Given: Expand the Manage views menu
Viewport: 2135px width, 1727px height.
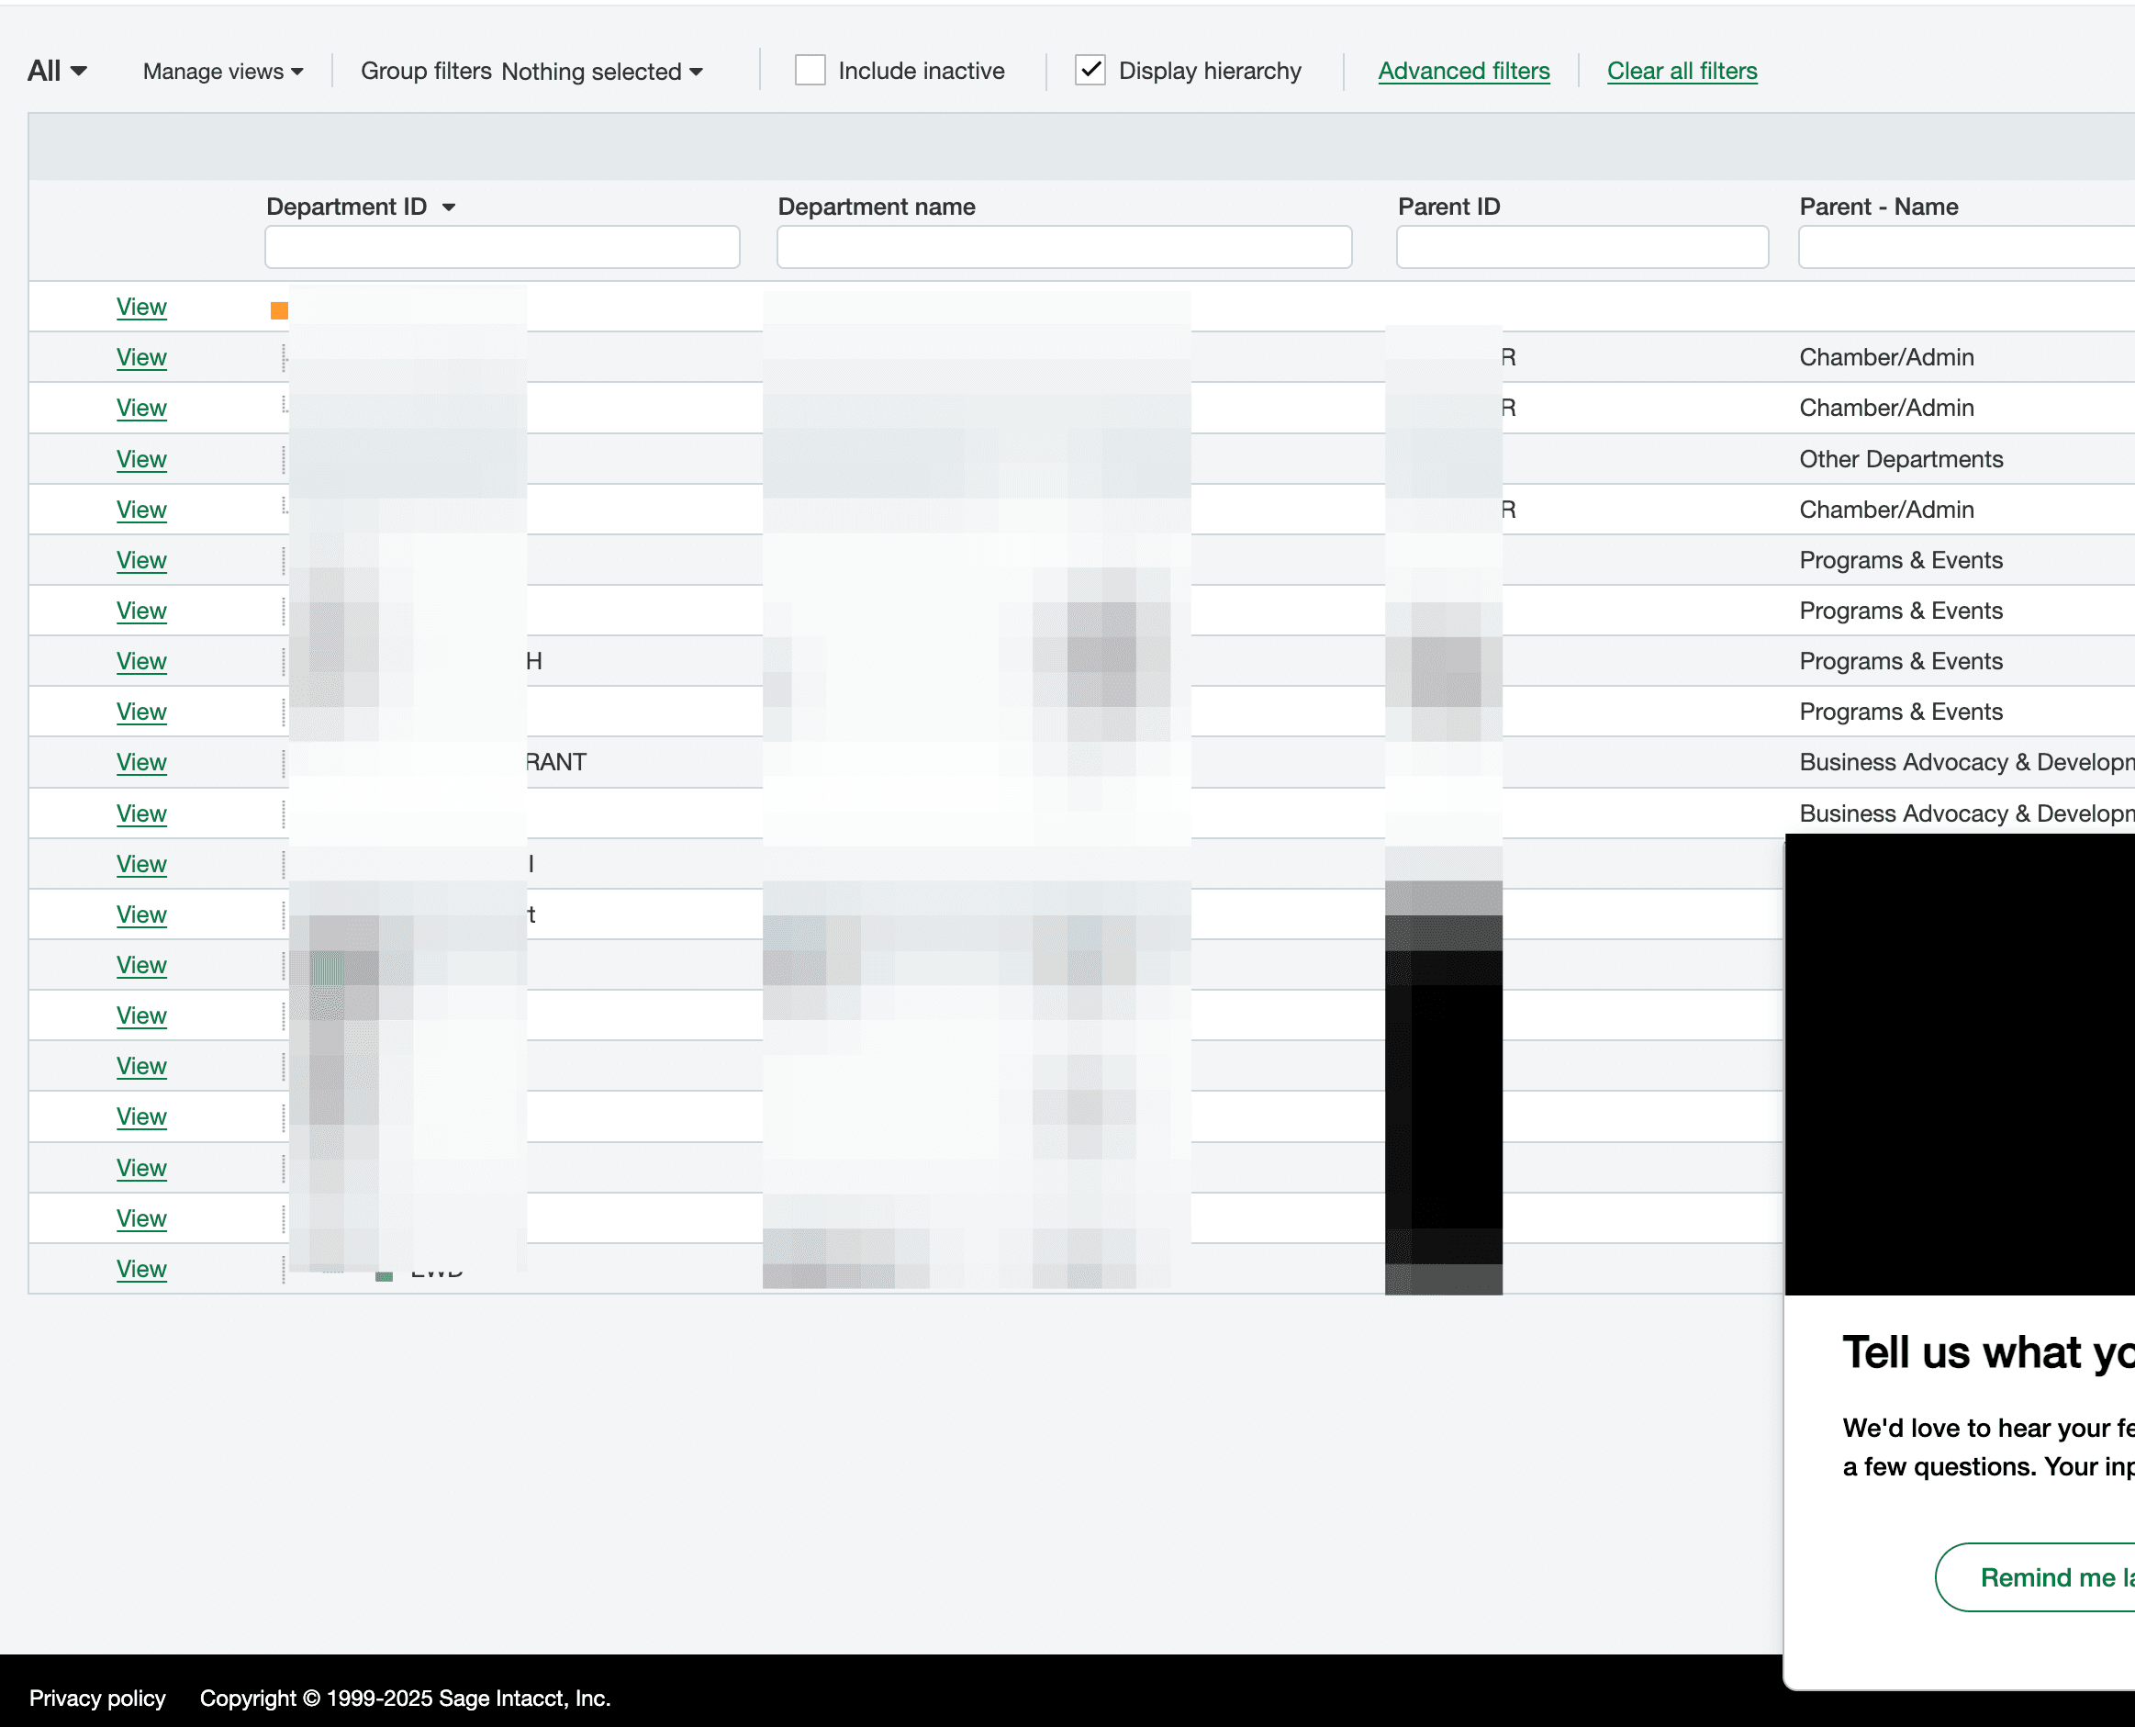Looking at the screenshot, I should [x=222, y=71].
